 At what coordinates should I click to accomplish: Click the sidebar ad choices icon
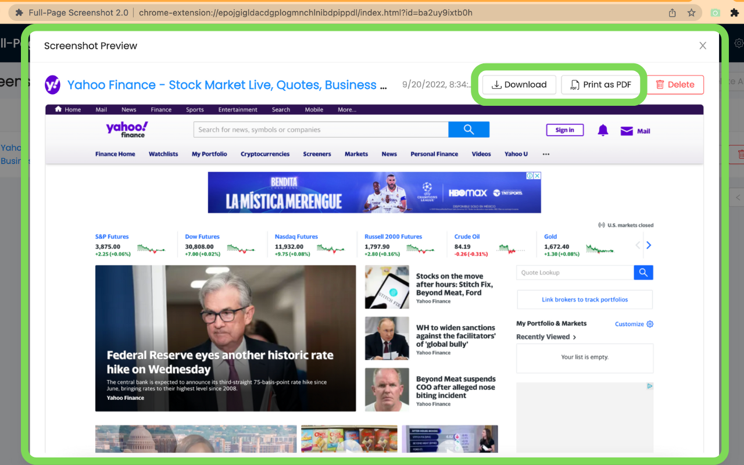[x=650, y=386]
